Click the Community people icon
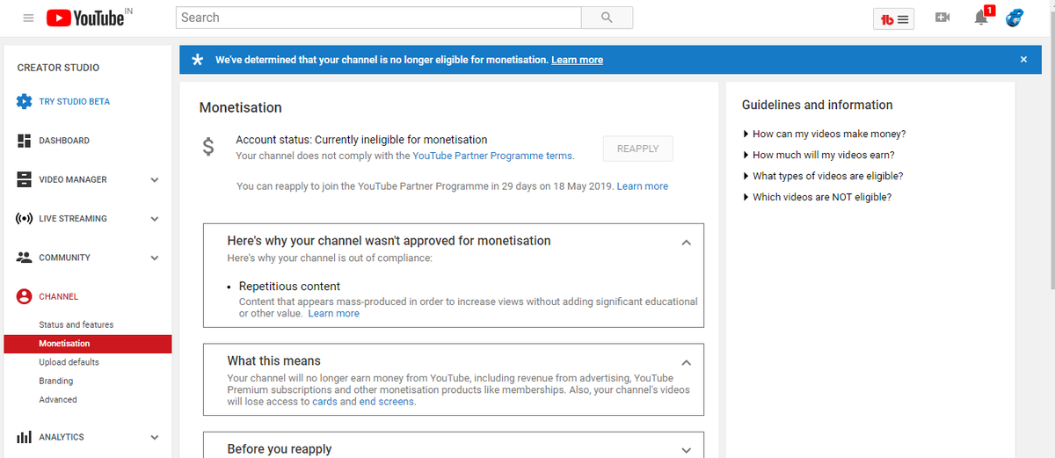The width and height of the screenshot is (1055, 458). [25, 258]
